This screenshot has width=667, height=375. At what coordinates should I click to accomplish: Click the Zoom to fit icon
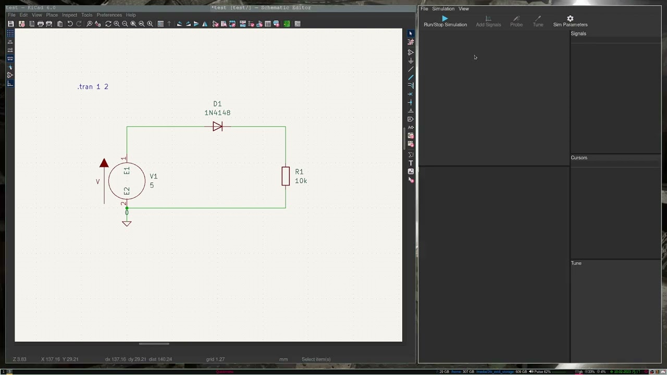click(x=133, y=24)
